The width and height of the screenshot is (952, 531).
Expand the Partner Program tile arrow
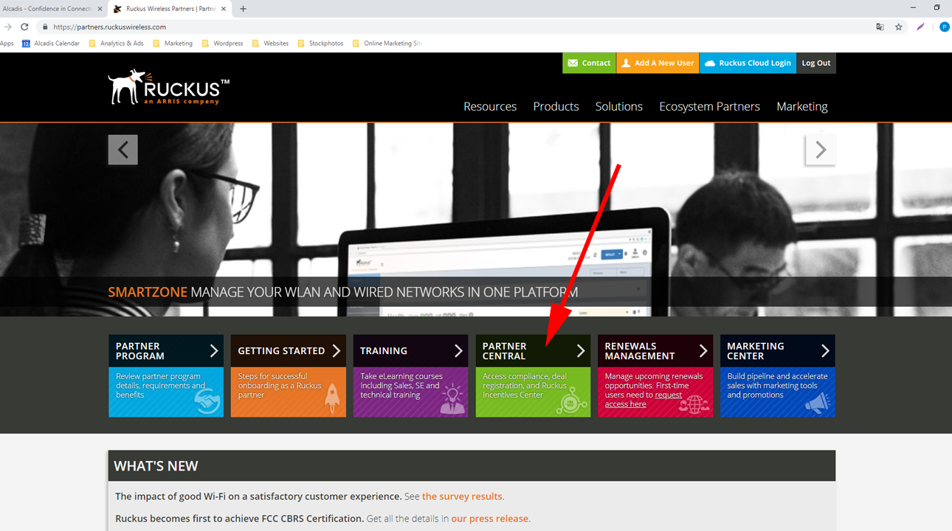point(213,350)
